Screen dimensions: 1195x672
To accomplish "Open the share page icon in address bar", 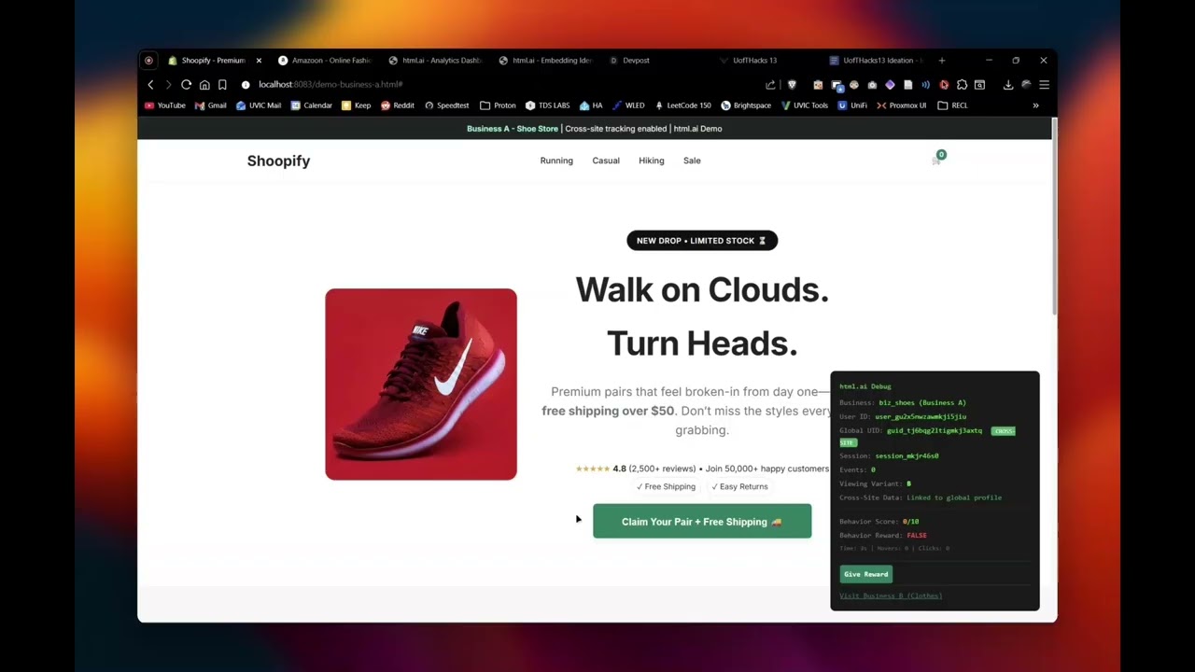I will [x=770, y=85].
